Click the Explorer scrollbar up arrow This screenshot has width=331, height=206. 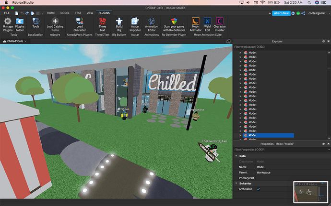[329, 53]
